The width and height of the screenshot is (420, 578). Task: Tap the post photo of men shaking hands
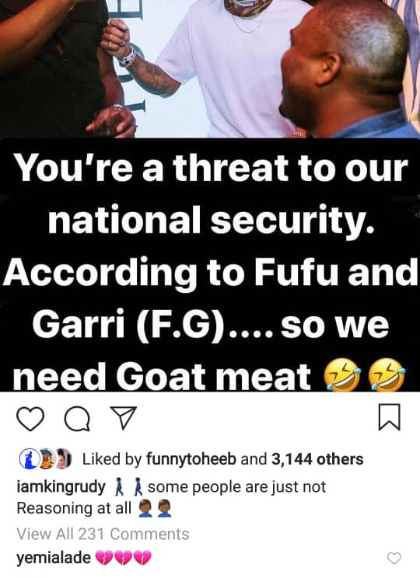tap(210, 69)
